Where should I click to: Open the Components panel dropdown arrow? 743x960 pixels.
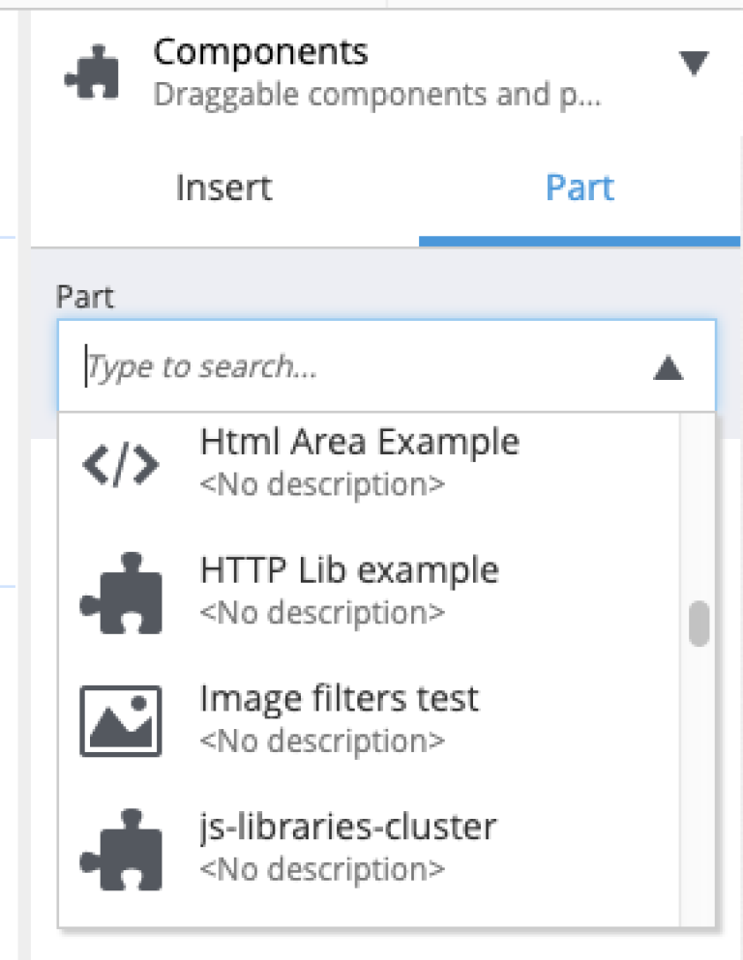coord(694,63)
